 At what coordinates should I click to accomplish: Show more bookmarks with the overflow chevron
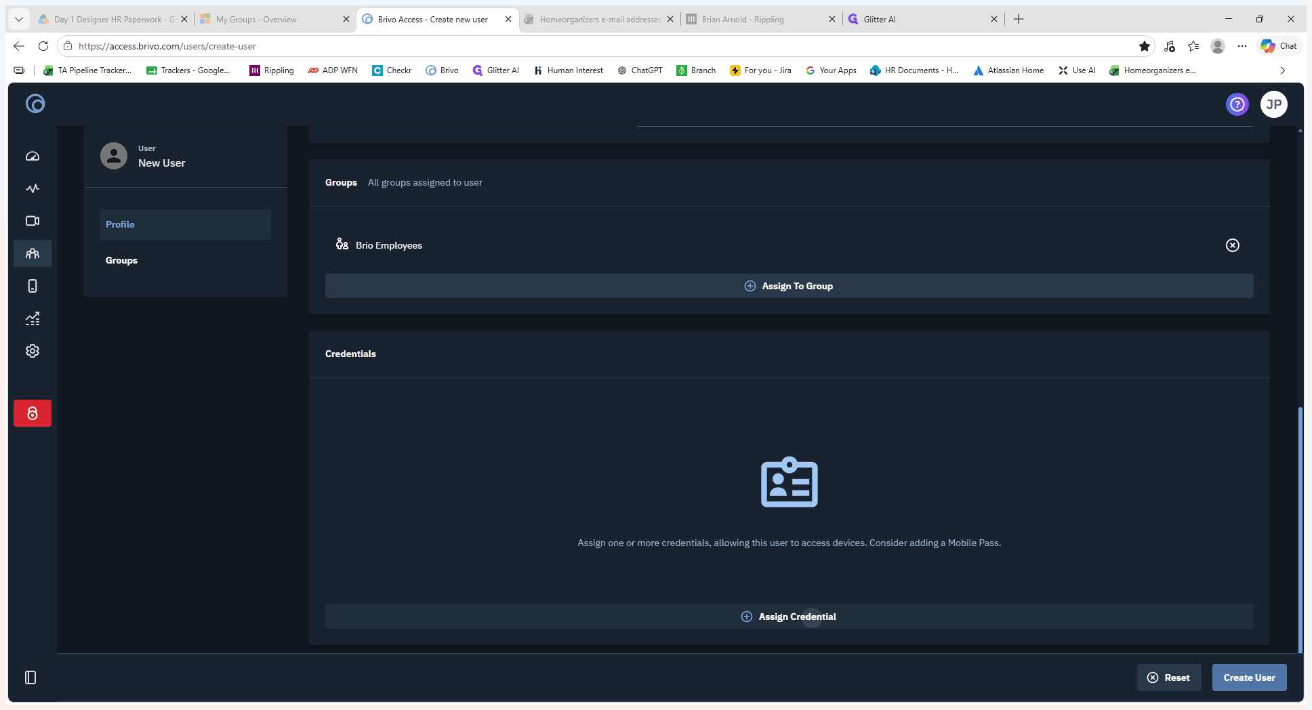click(1282, 70)
